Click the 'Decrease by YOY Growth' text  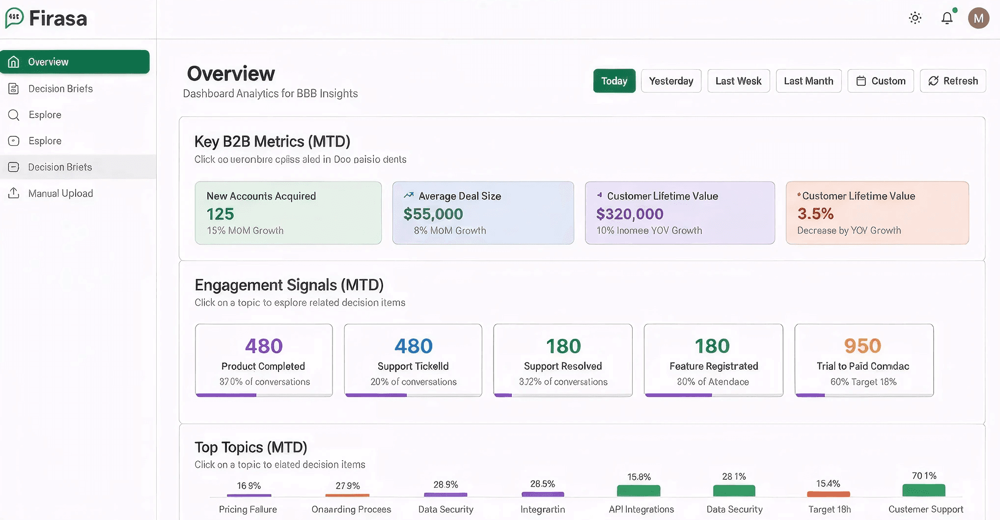pos(849,231)
